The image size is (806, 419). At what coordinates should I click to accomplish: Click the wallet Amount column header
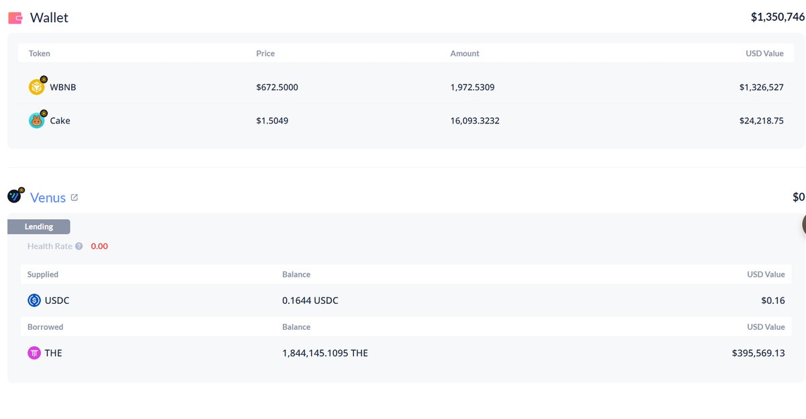pos(465,54)
